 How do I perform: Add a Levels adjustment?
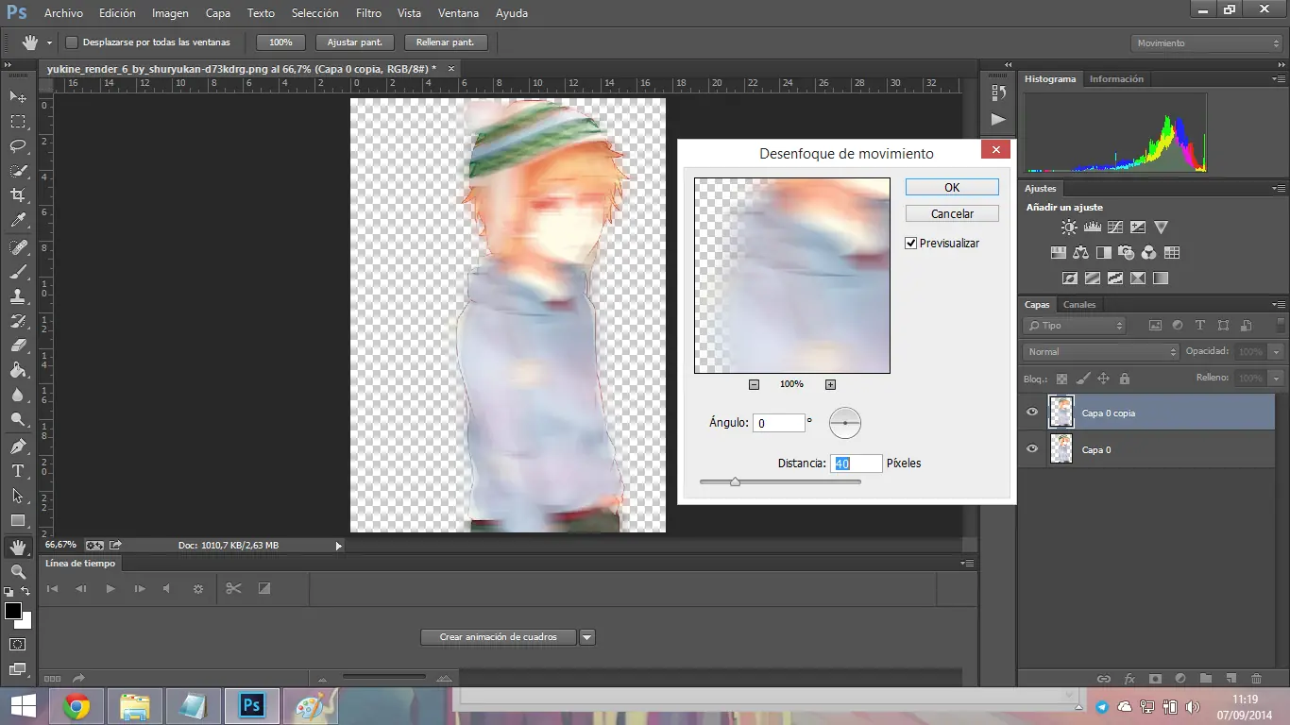[1093, 228]
